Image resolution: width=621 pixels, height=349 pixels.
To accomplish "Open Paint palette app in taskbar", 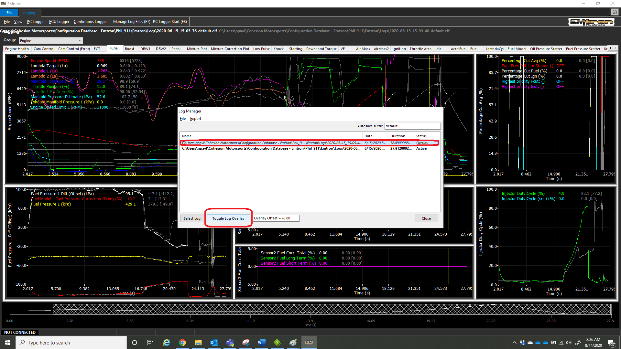I will tap(293, 343).
